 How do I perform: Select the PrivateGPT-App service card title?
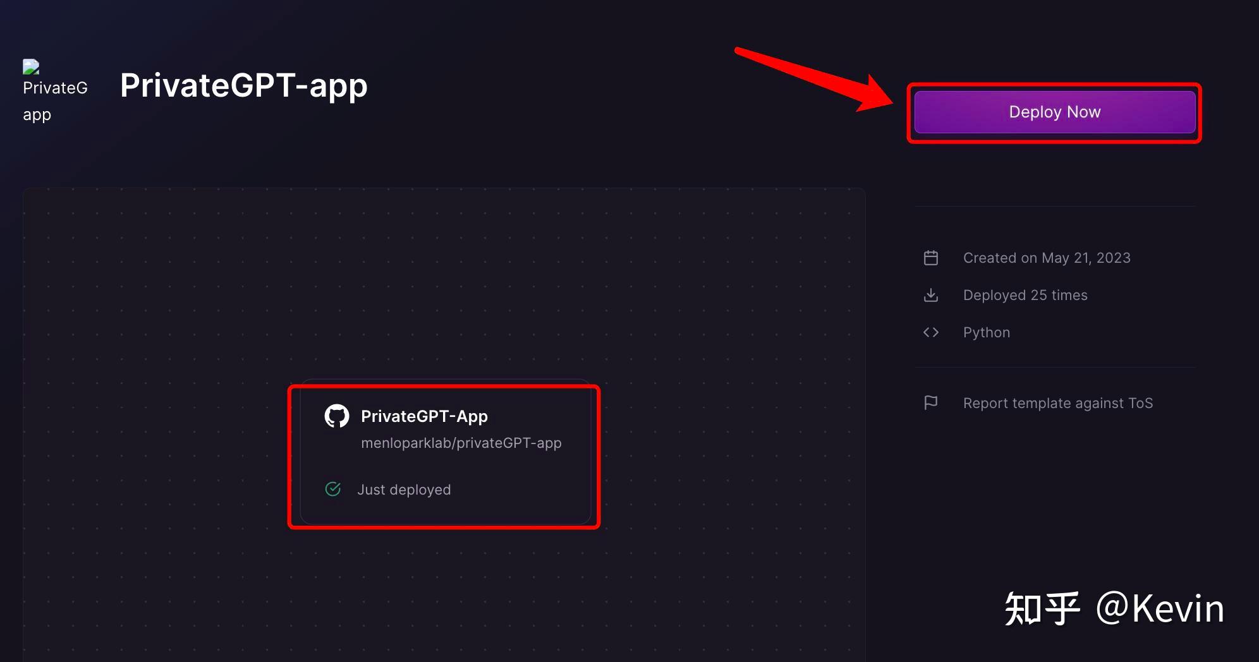click(x=424, y=416)
